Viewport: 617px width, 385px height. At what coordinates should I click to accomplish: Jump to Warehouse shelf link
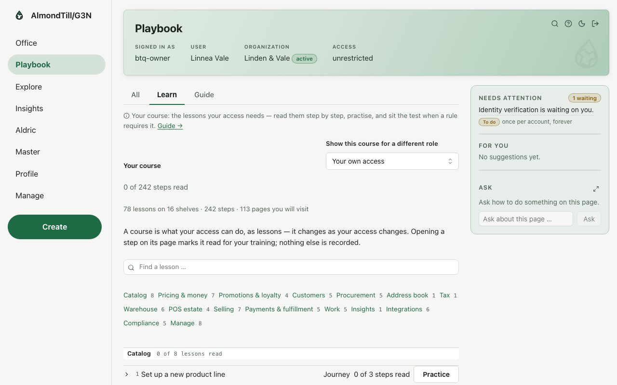140,309
